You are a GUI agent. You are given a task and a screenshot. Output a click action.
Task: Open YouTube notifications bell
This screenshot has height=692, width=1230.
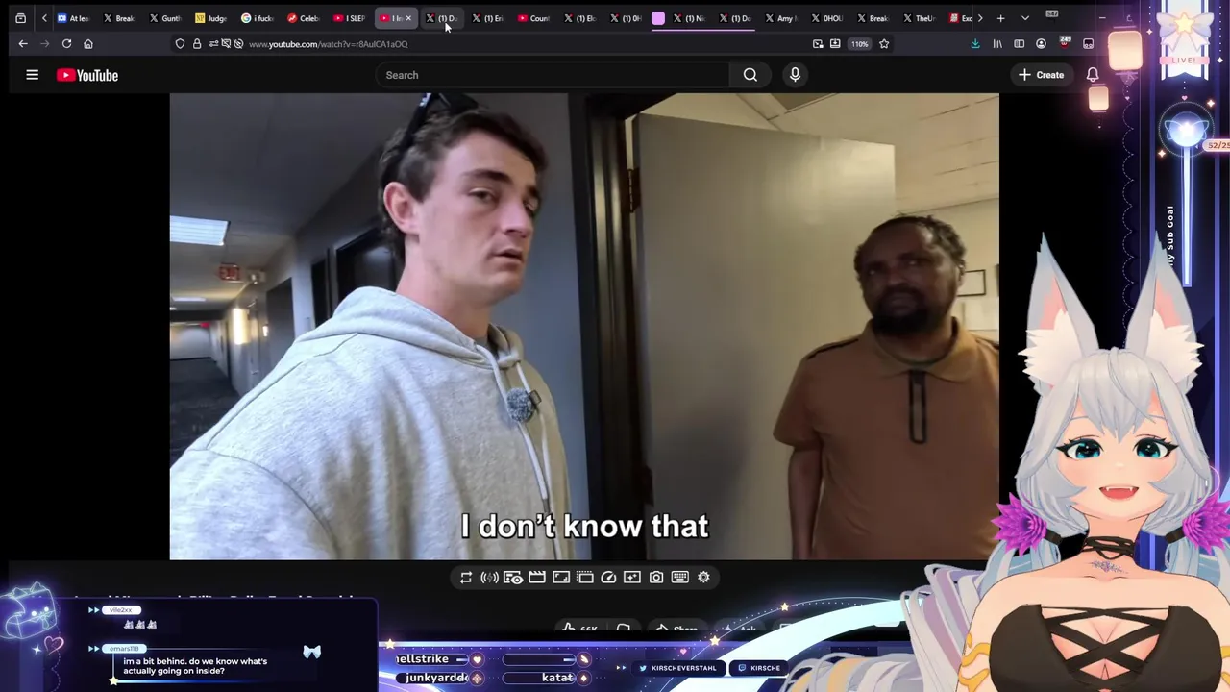tap(1093, 75)
